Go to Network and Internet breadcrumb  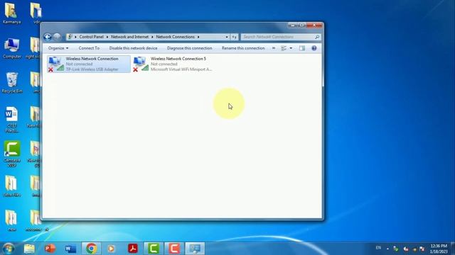[129, 37]
